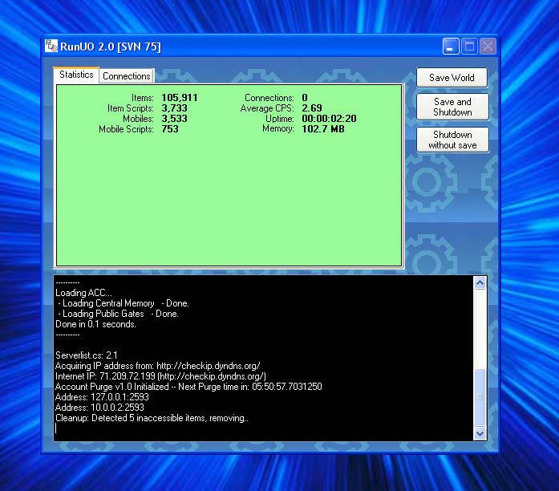The height and width of the screenshot is (491, 559).
Task: Click the 'Item Scripts:' label
Action: pyautogui.click(x=131, y=108)
